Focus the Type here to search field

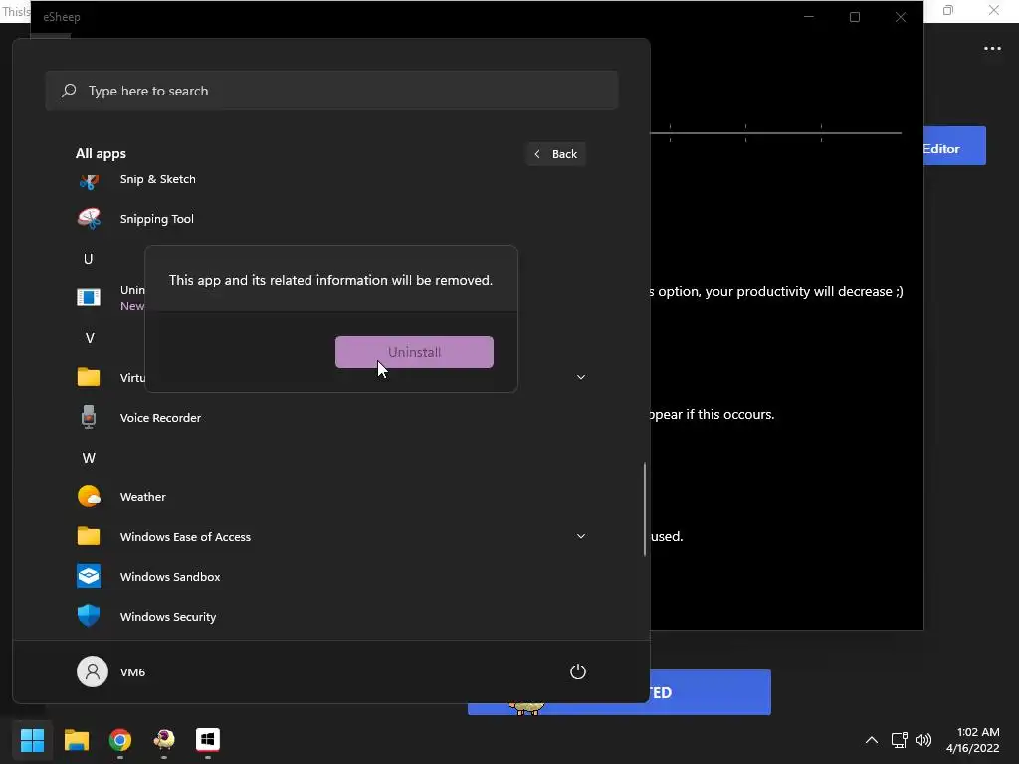click(331, 91)
